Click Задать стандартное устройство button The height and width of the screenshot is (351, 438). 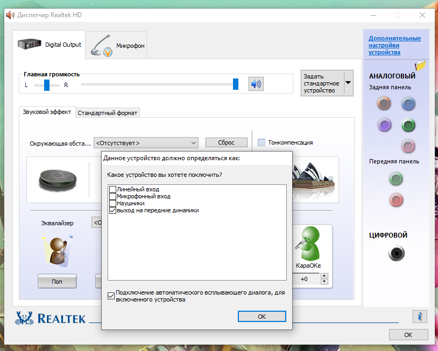click(x=322, y=83)
